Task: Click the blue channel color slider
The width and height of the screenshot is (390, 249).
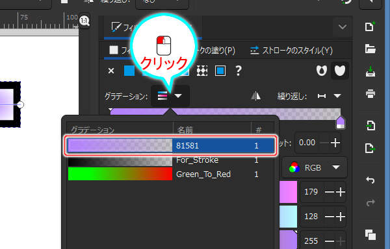Action: pos(288,239)
